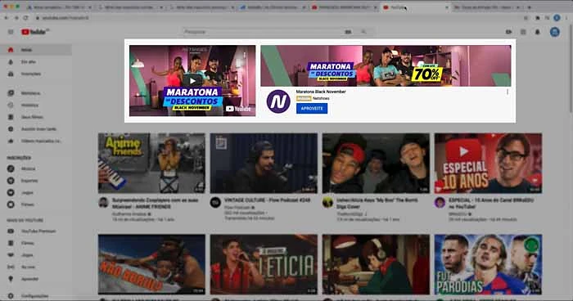Viewport: 573px width, 301px height.
Task: Open Esportes channel subscription
Action: point(36,181)
